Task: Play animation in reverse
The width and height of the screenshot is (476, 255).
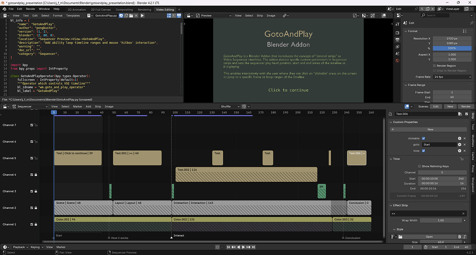Action: click(238, 247)
